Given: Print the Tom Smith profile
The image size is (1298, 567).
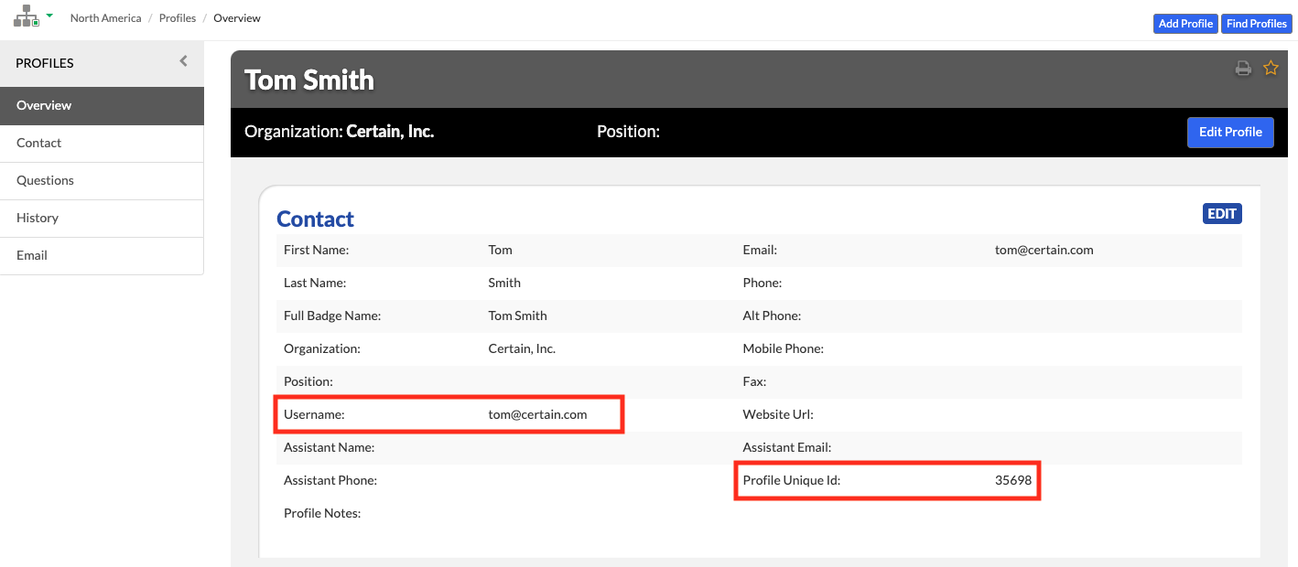Looking at the screenshot, I should click(1243, 68).
